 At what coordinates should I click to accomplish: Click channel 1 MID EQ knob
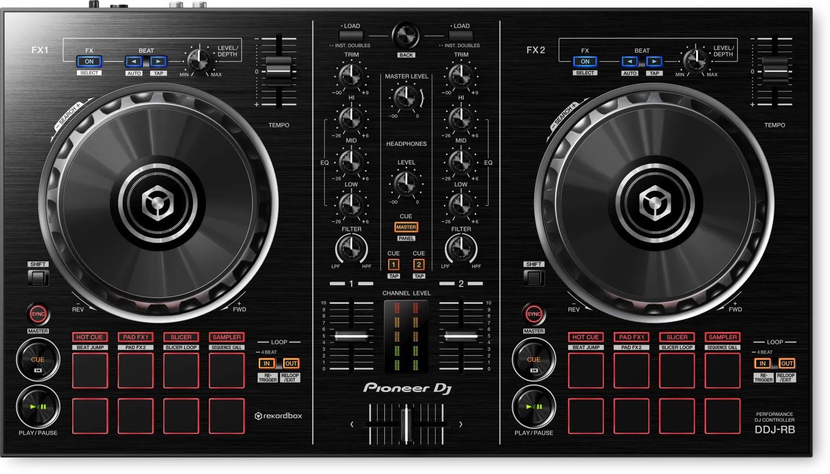pos(351,162)
